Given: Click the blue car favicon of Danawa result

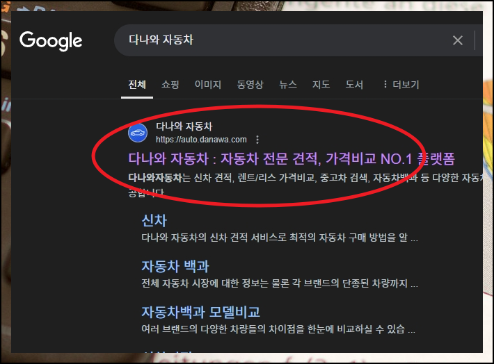Looking at the screenshot, I should (x=138, y=133).
